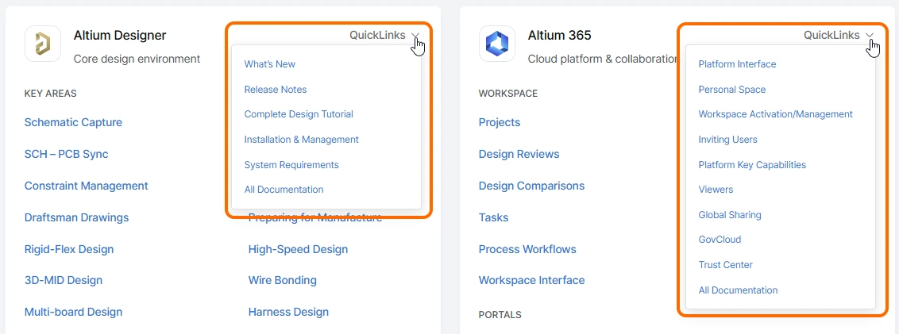Open Complete Design Tutorial link

click(299, 114)
